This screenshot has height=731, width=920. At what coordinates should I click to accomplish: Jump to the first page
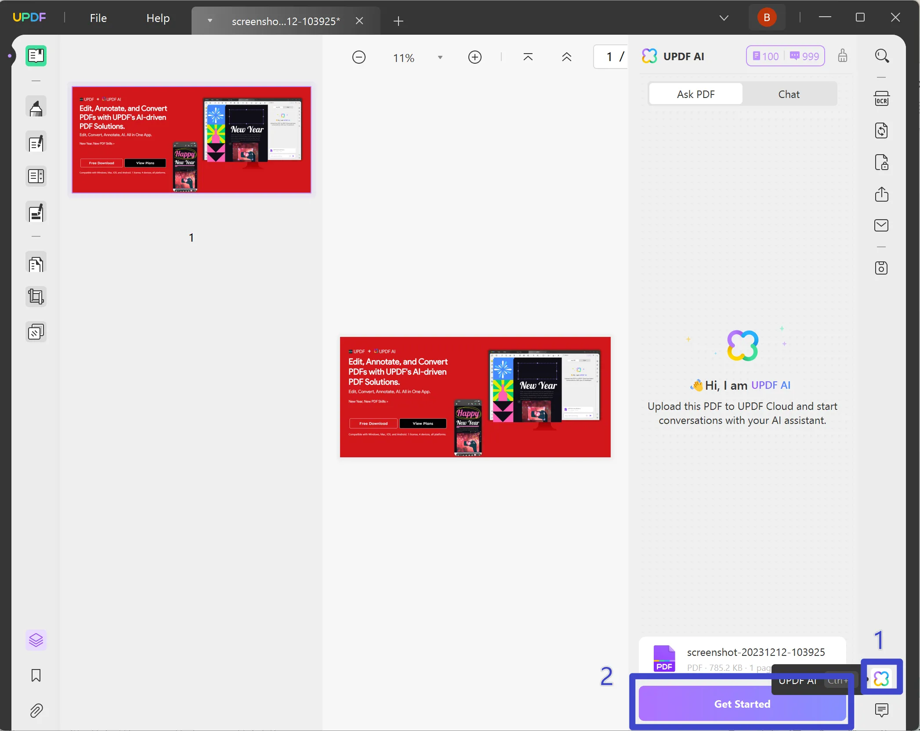pyautogui.click(x=528, y=57)
